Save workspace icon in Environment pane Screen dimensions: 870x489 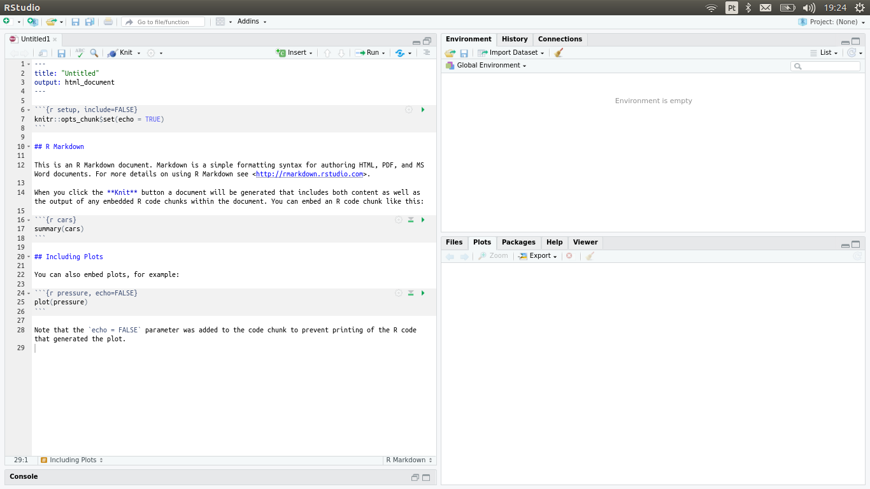tap(464, 53)
